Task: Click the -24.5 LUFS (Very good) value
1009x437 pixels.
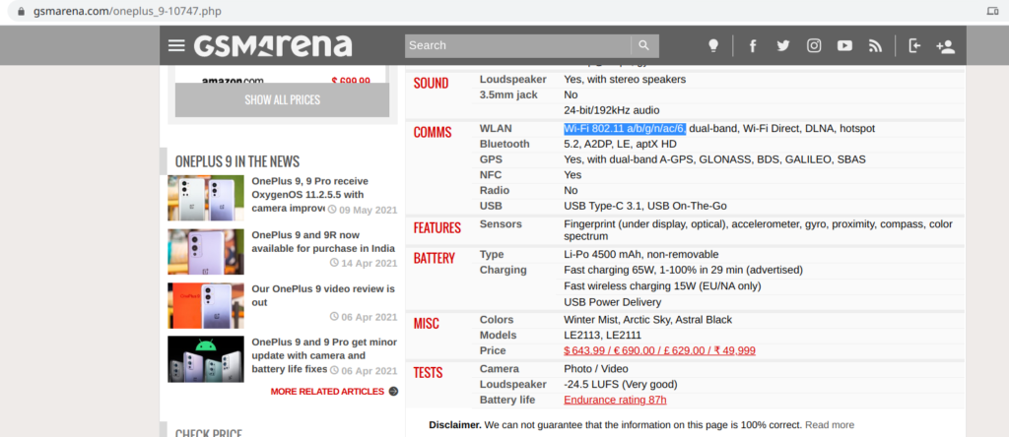Action: [621, 384]
